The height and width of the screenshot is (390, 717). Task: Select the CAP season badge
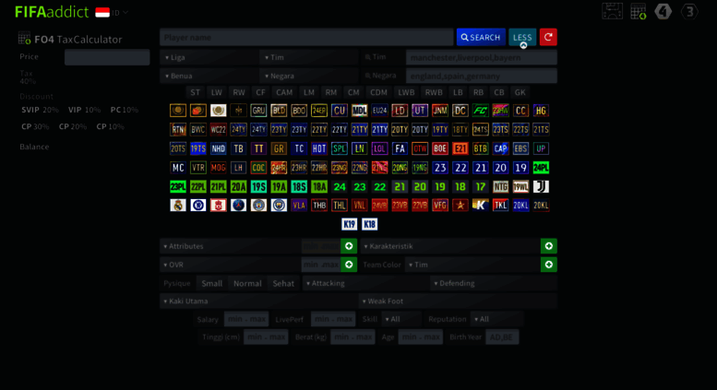click(x=500, y=148)
